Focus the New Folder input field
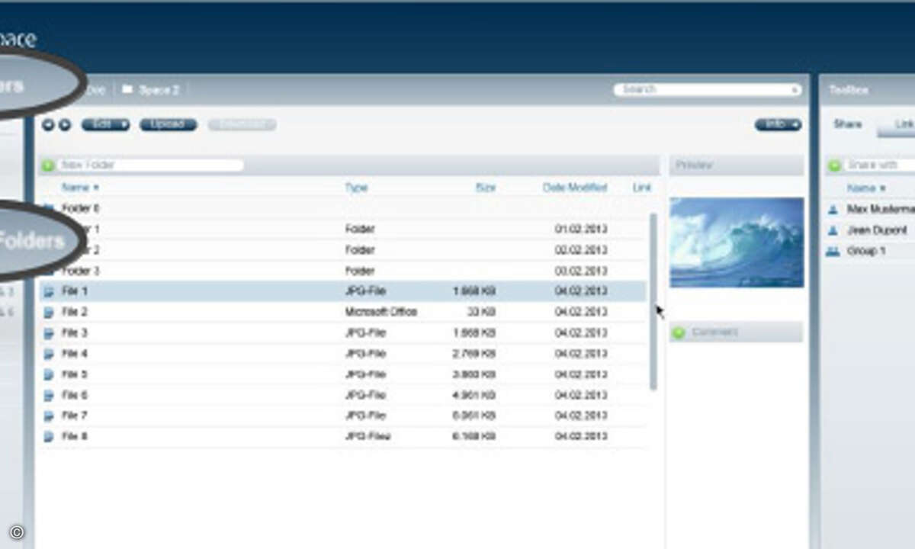The width and height of the screenshot is (915, 549). click(149, 165)
